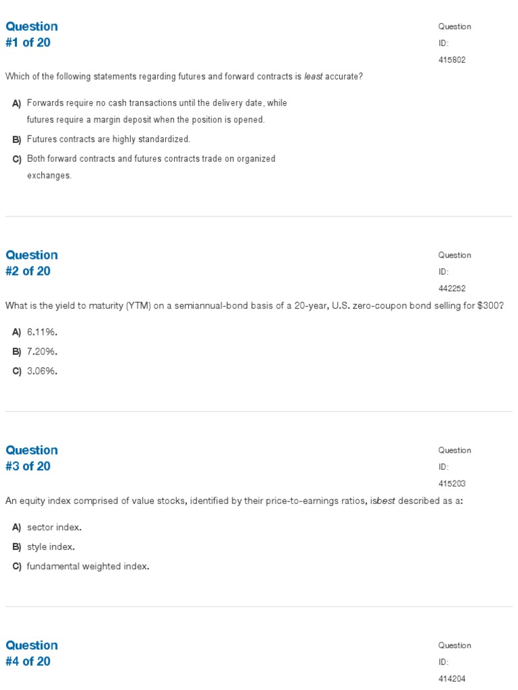Select answer C) 3.06%
Viewport: 518px width, 690px height.
[35, 371]
